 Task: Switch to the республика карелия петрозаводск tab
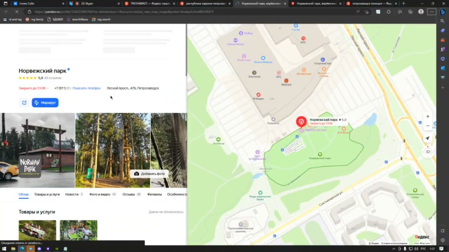(x=205, y=3)
